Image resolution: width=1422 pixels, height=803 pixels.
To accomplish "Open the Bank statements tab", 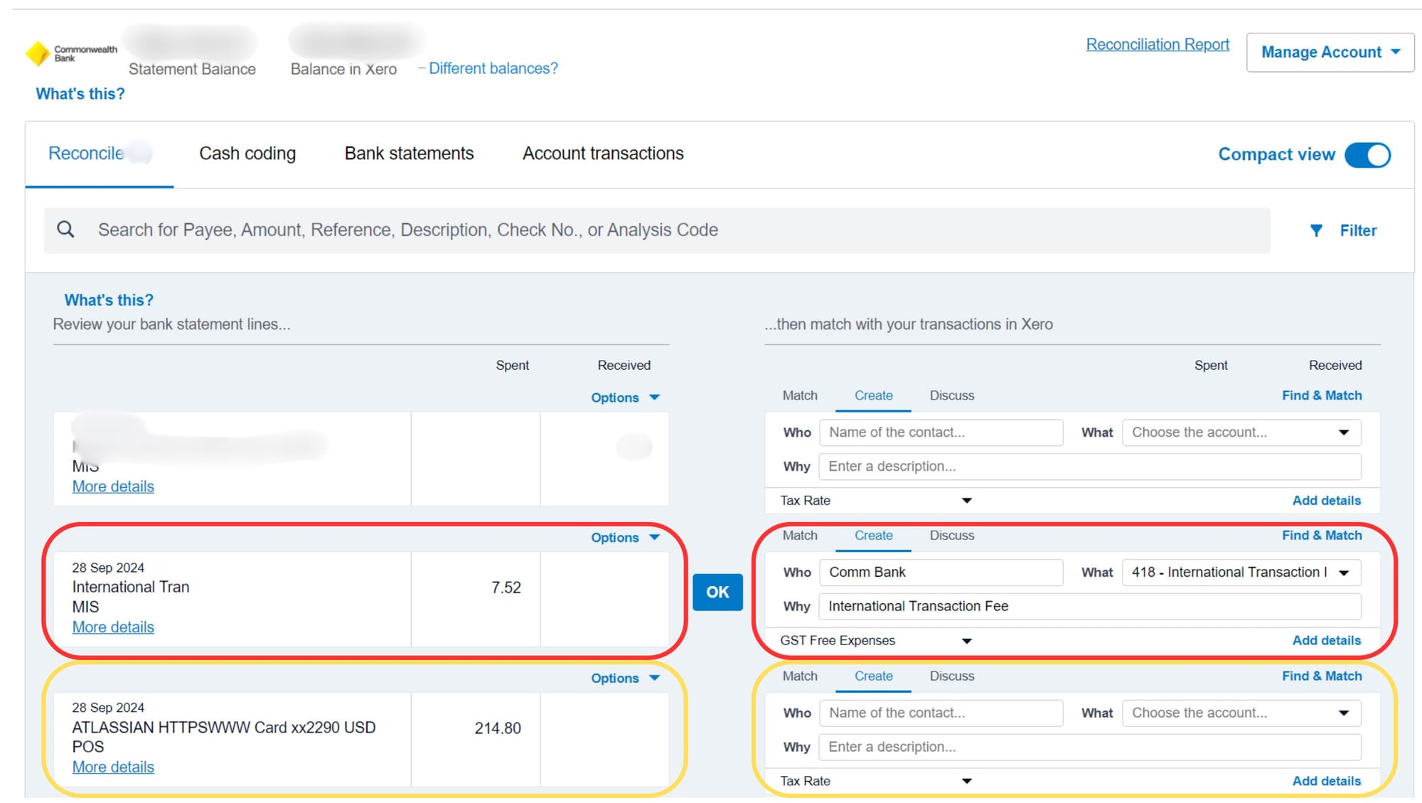I will (x=409, y=154).
